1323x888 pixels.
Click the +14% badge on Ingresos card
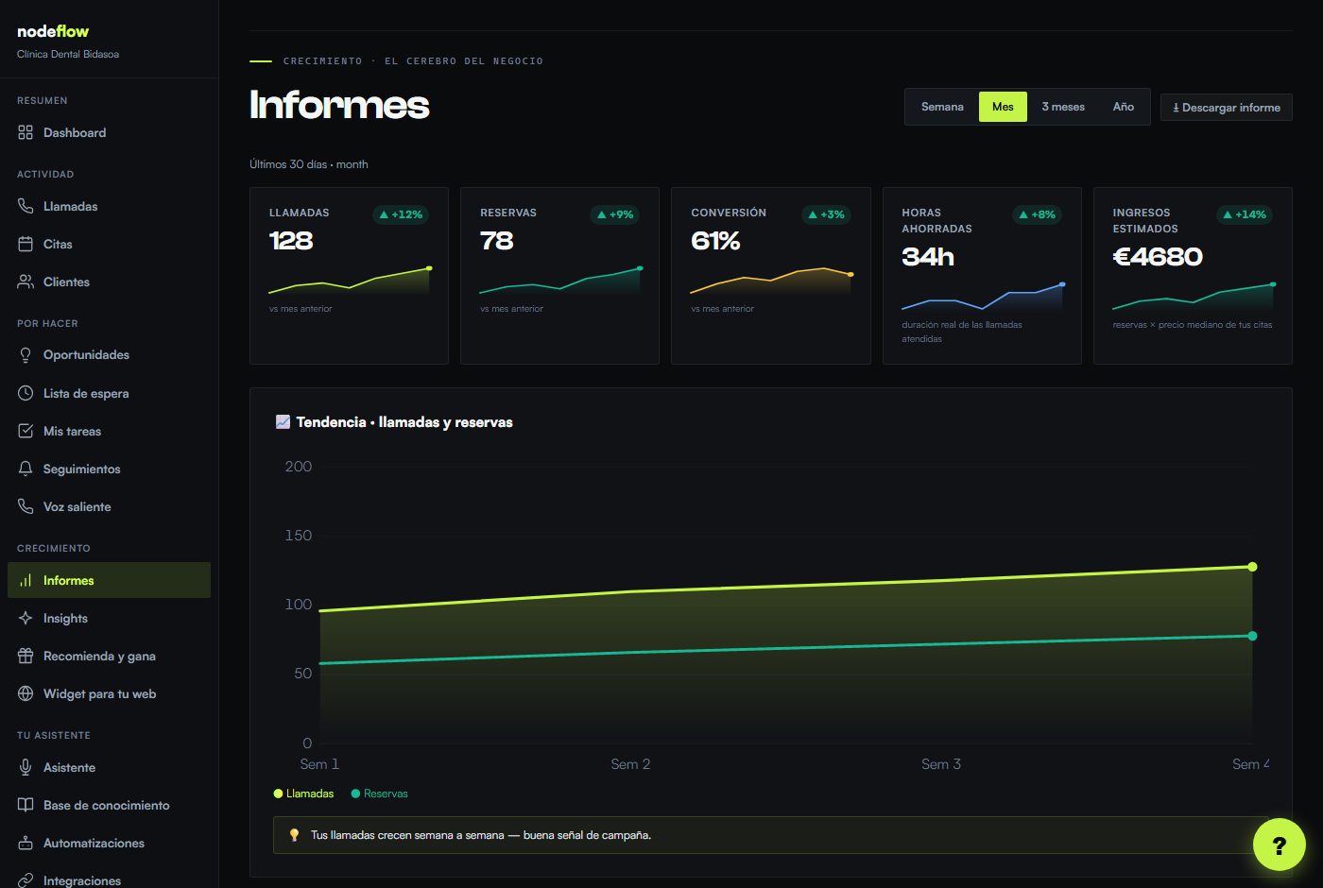coord(1245,214)
